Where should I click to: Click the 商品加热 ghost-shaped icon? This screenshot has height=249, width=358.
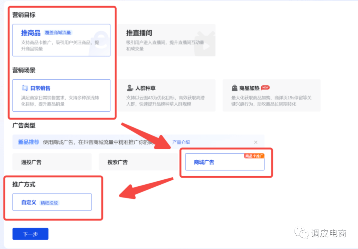tap(234, 88)
